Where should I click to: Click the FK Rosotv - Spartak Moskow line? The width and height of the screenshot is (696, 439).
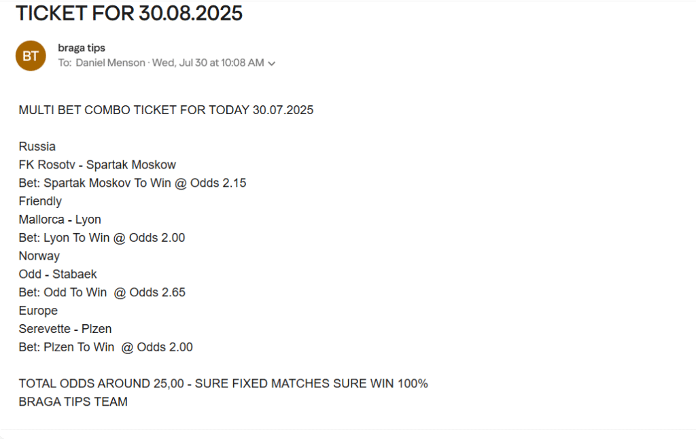click(x=97, y=164)
